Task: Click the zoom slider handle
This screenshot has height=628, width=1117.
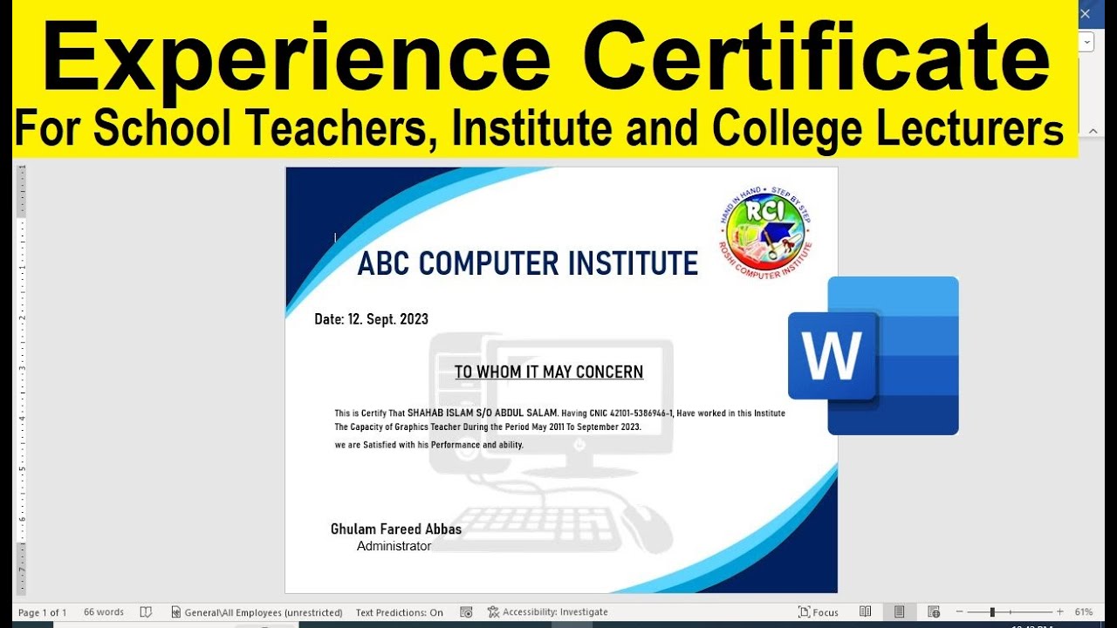Action: coord(992,612)
